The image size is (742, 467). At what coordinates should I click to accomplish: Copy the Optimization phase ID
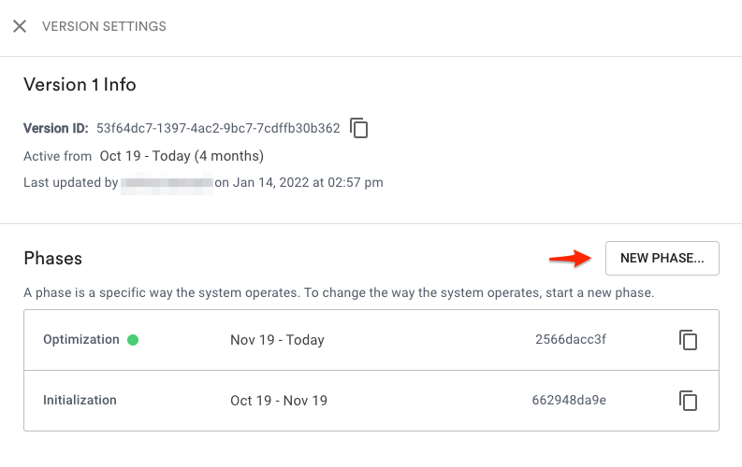click(x=688, y=339)
